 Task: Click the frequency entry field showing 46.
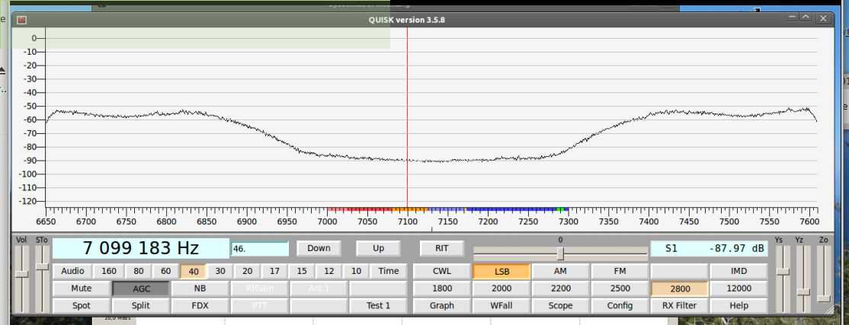[260, 249]
